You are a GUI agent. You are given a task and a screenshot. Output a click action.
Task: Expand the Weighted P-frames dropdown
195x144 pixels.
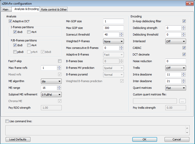(x=113, y=41)
